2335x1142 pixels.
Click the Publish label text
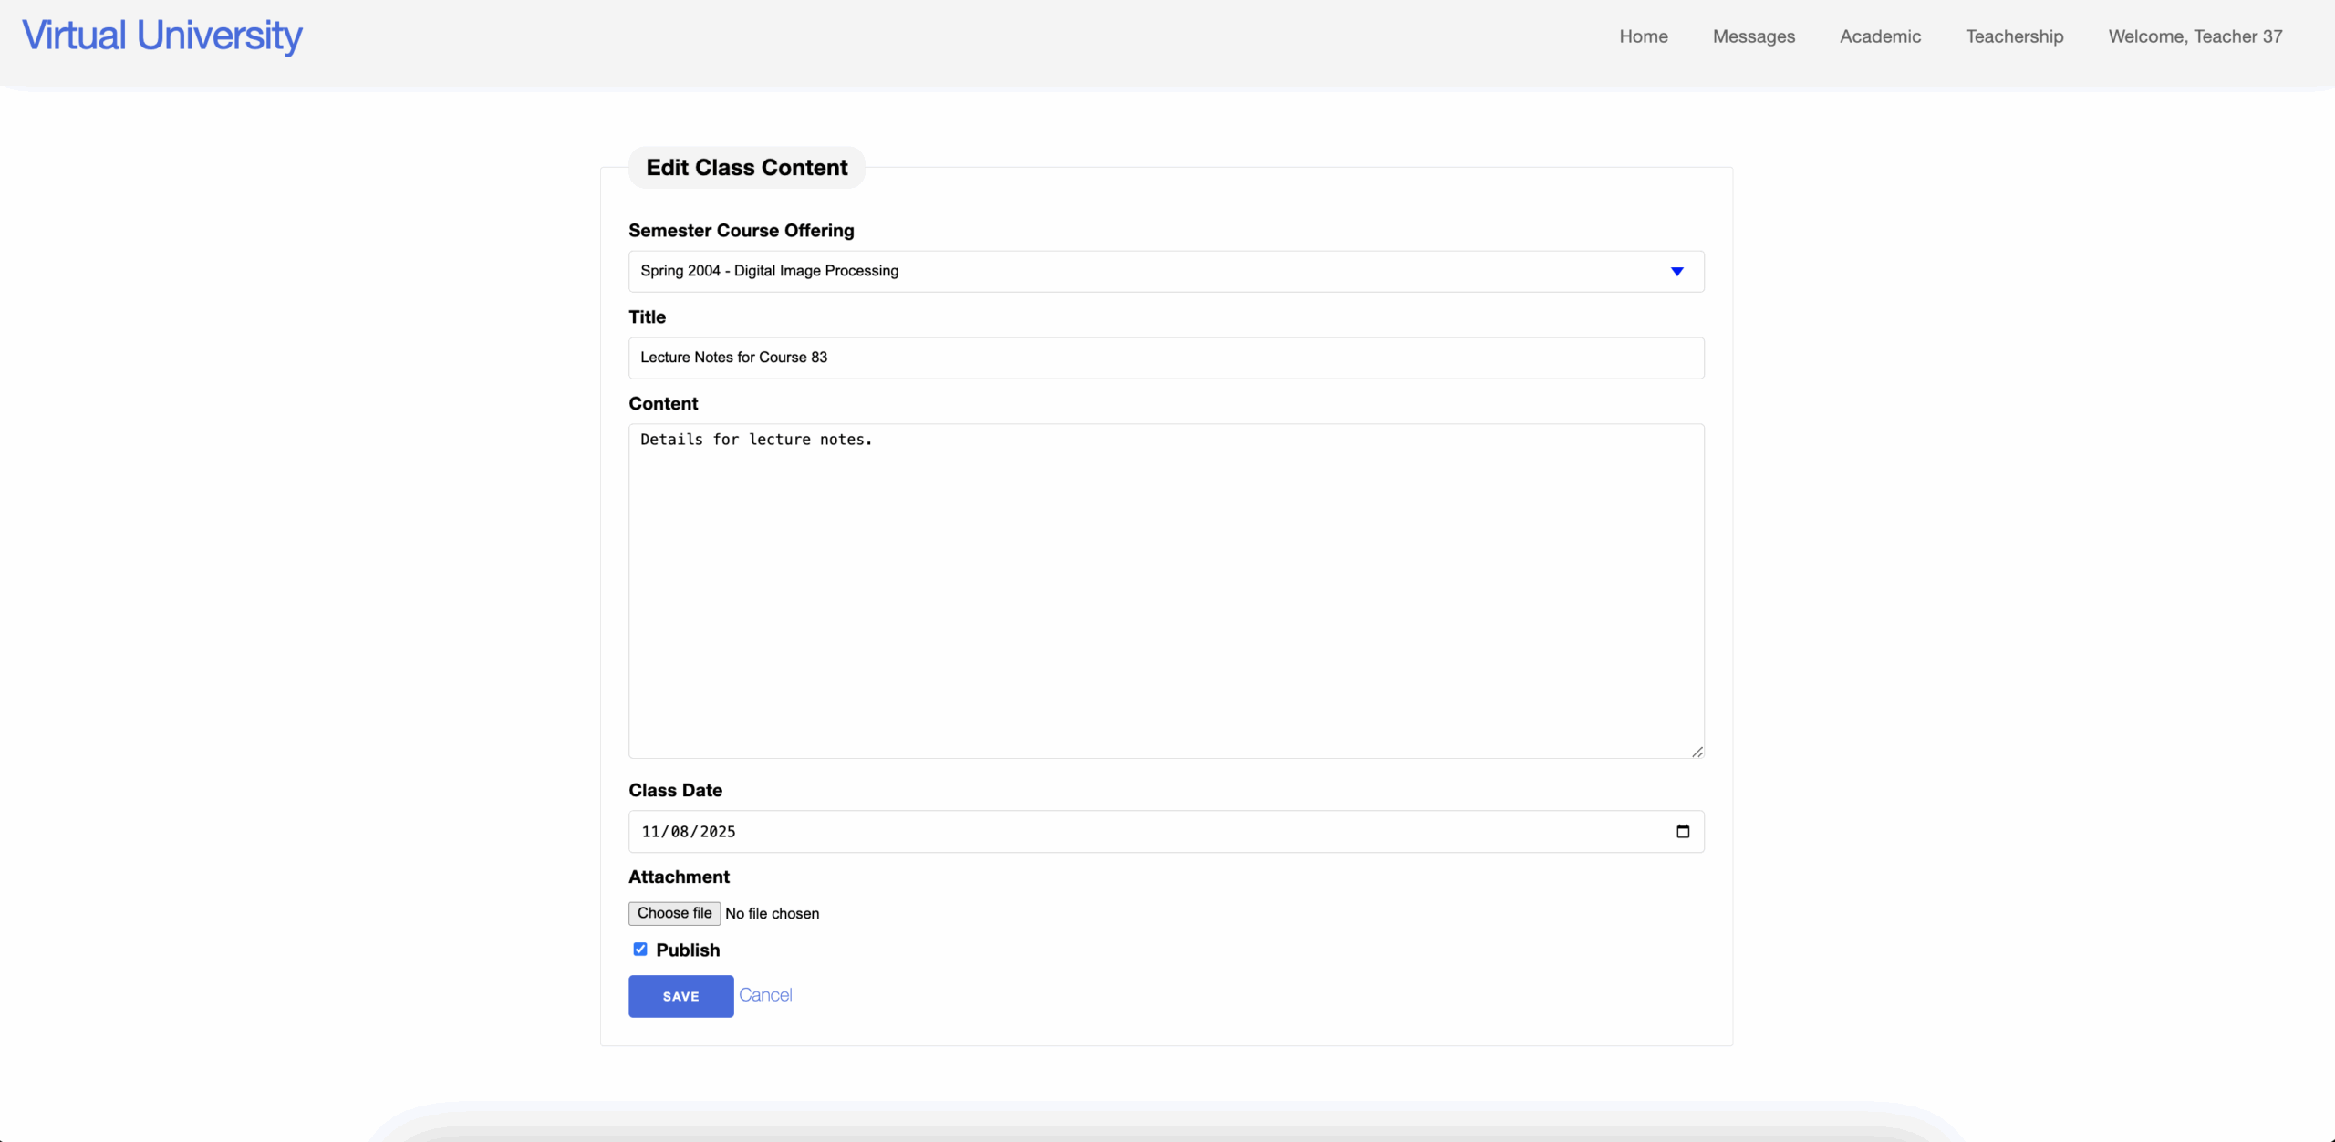pos(688,950)
